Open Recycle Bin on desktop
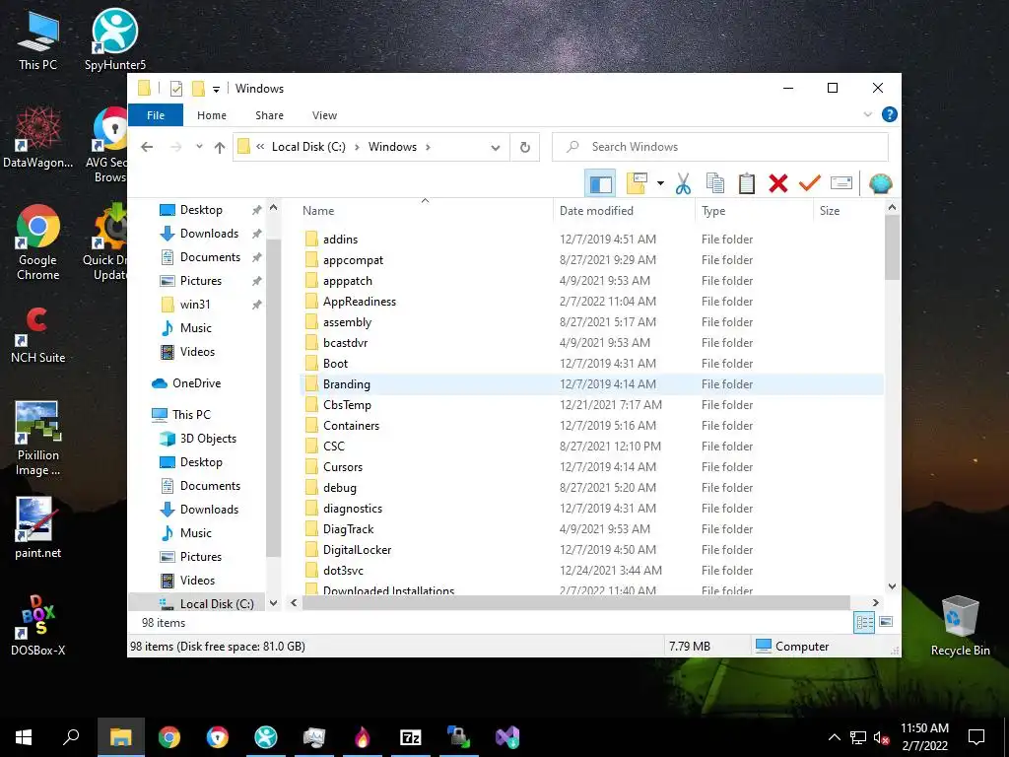The image size is (1009, 757). click(x=960, y=626)
